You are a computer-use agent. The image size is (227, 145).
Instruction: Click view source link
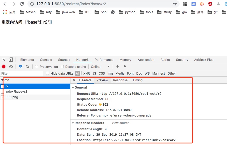click(x=120, y=123)
